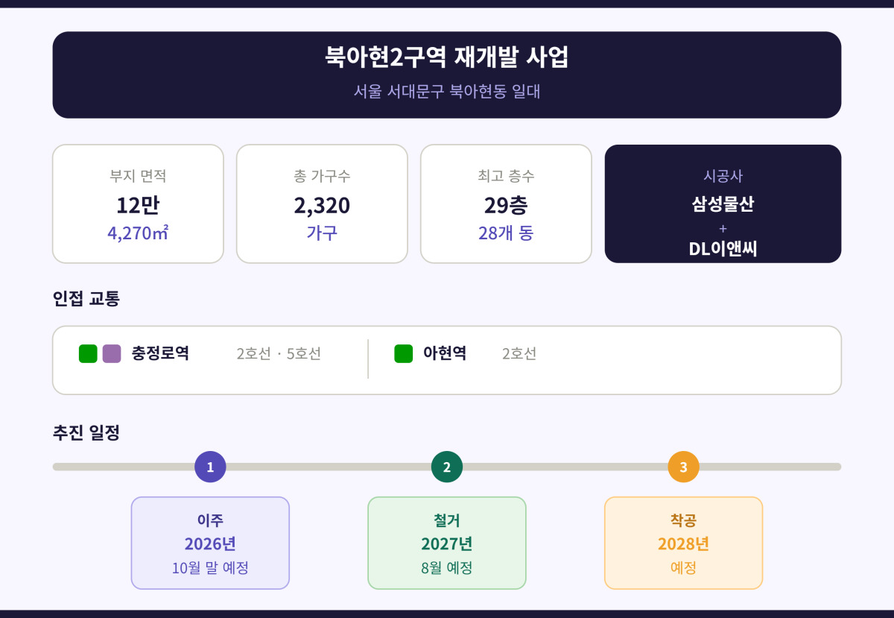
Task: Click the green swatch beside 아현역
Action: 404,353
